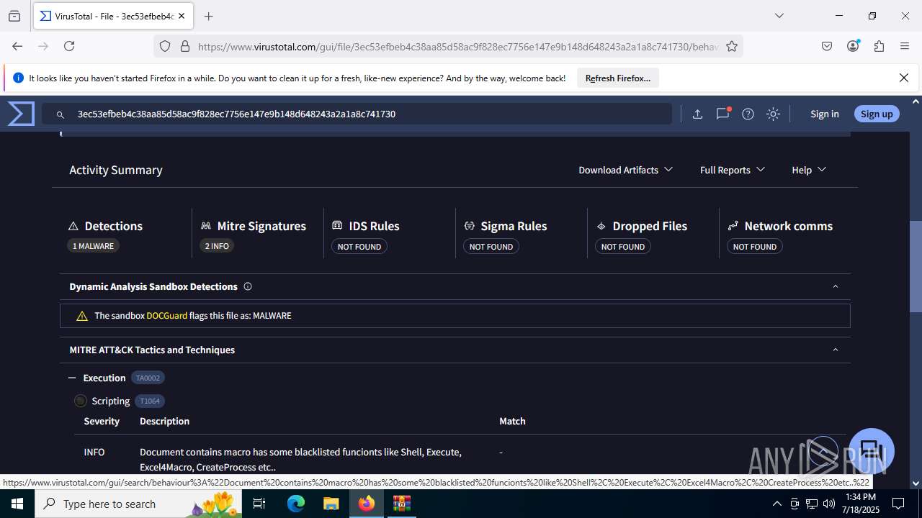Image resolution: width=922 pixels, height=518 pixels.
Task: Open the Firefox recent browsing view icon
Action: 14,16
